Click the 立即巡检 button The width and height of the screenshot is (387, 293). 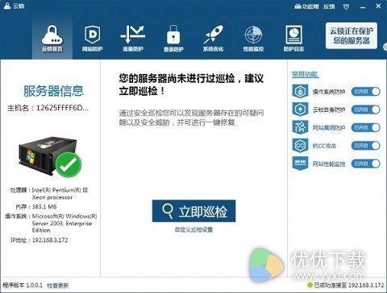click(193, 211)
